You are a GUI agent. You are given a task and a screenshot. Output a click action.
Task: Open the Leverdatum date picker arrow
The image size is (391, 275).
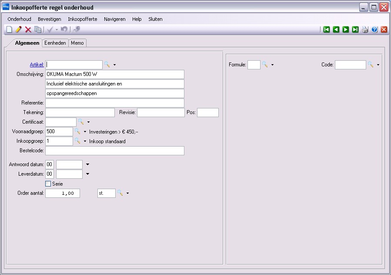point(87,174)
